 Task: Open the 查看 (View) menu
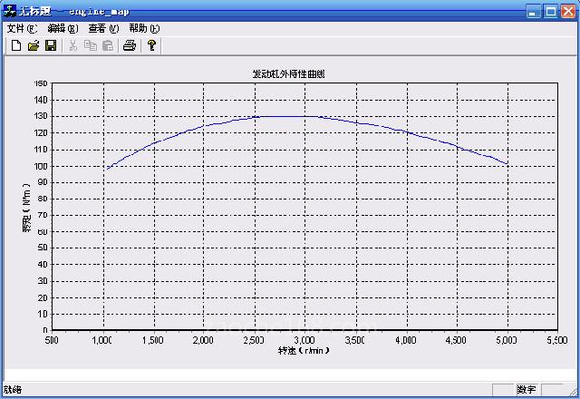pos(103,28)
